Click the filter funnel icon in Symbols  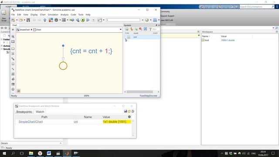[x=150, y=29]
